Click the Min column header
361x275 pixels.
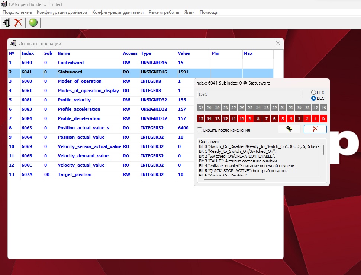227,53
